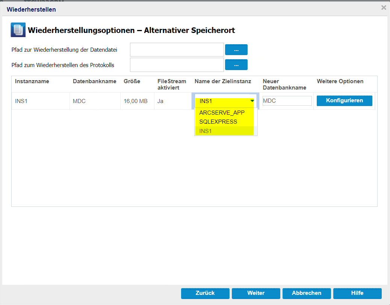Go back with the Zurück button

coord(205,293)
